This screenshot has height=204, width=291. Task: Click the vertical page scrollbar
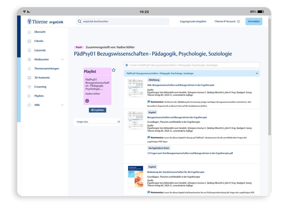[x=269, y=76]
